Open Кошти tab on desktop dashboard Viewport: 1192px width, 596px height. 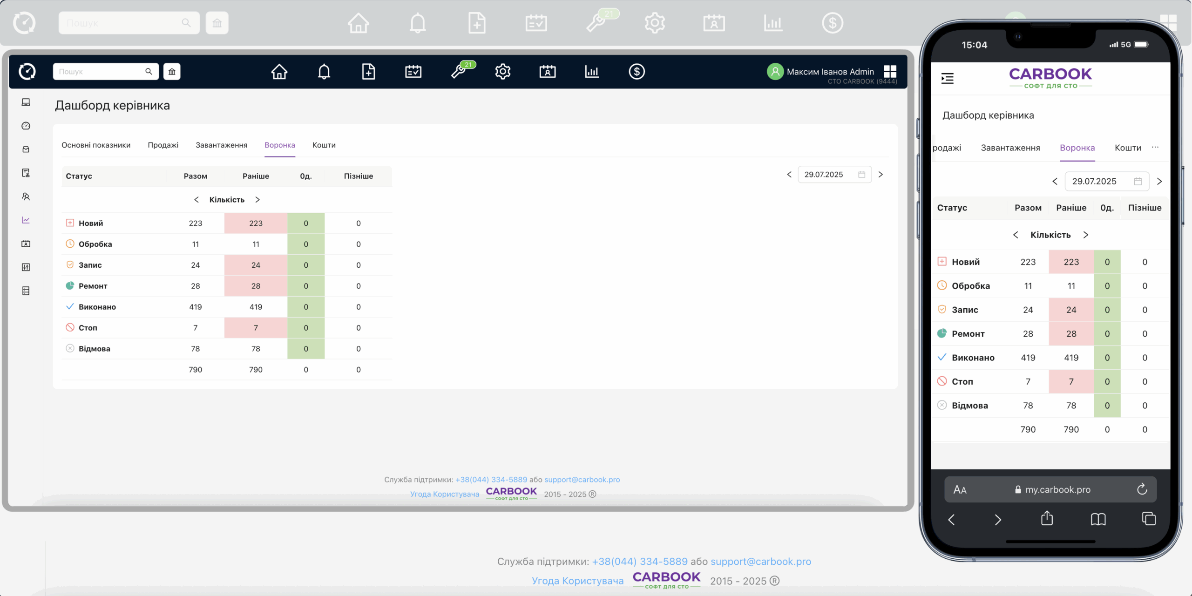(324, 145)
